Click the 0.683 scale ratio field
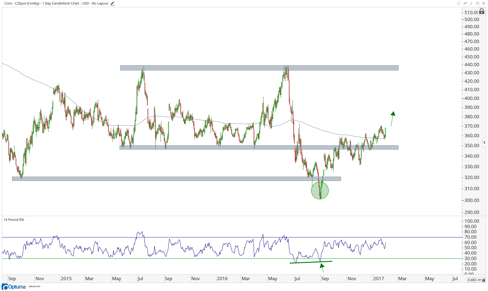The width and height of the screenshot is (488, 291). point(472,280)
